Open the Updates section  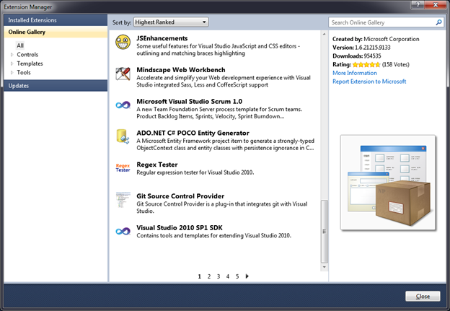coord(19,86)
